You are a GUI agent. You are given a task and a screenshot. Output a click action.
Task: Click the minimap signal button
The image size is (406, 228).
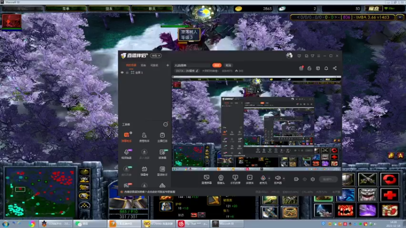[x=84, y=172]
